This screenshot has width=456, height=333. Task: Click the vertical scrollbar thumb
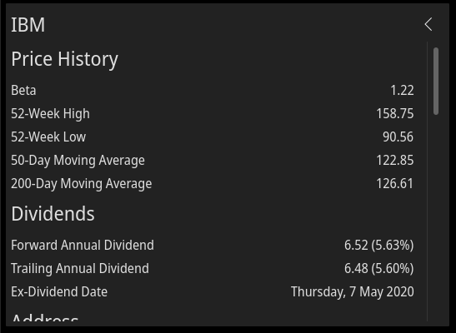(436, 81)
